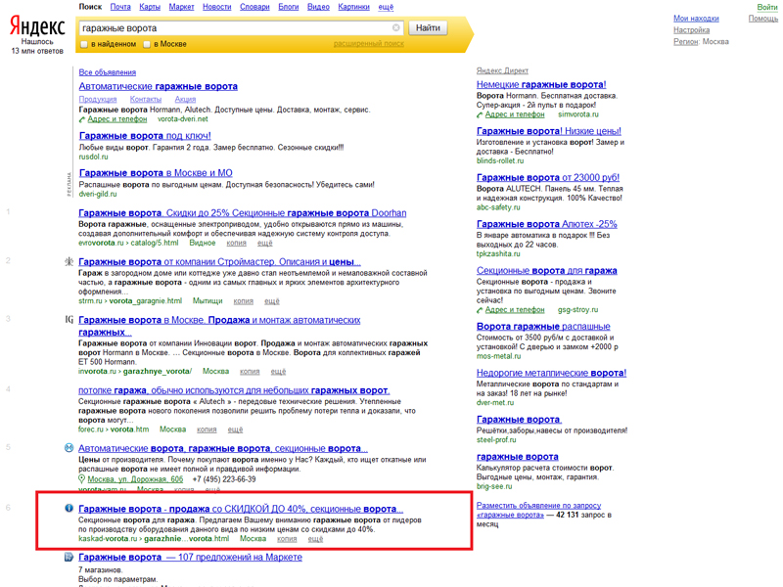
Task: View cached 'копия' of the evrovorota.ru result
Action: (236, 243)
